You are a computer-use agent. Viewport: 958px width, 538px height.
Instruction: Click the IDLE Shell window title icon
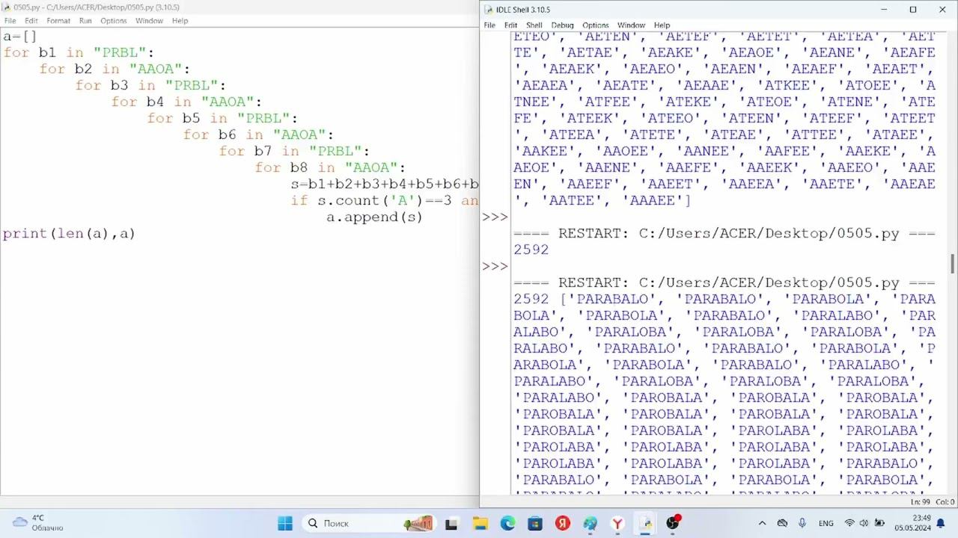click(489, 10)
